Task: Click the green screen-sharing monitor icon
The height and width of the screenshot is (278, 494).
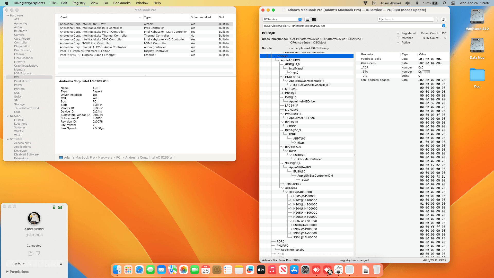Action: (60, 207)
